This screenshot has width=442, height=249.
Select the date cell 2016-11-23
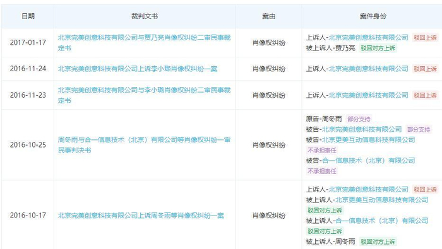pos(28,95)
